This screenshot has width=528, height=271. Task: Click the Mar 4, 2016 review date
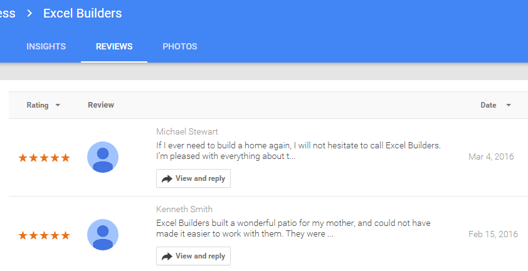[491, 156]
